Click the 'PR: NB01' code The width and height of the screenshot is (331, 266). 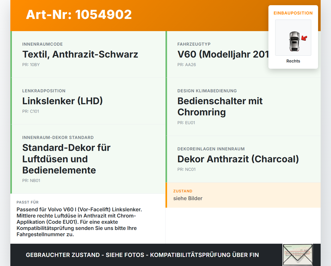[x=31, y=180]
